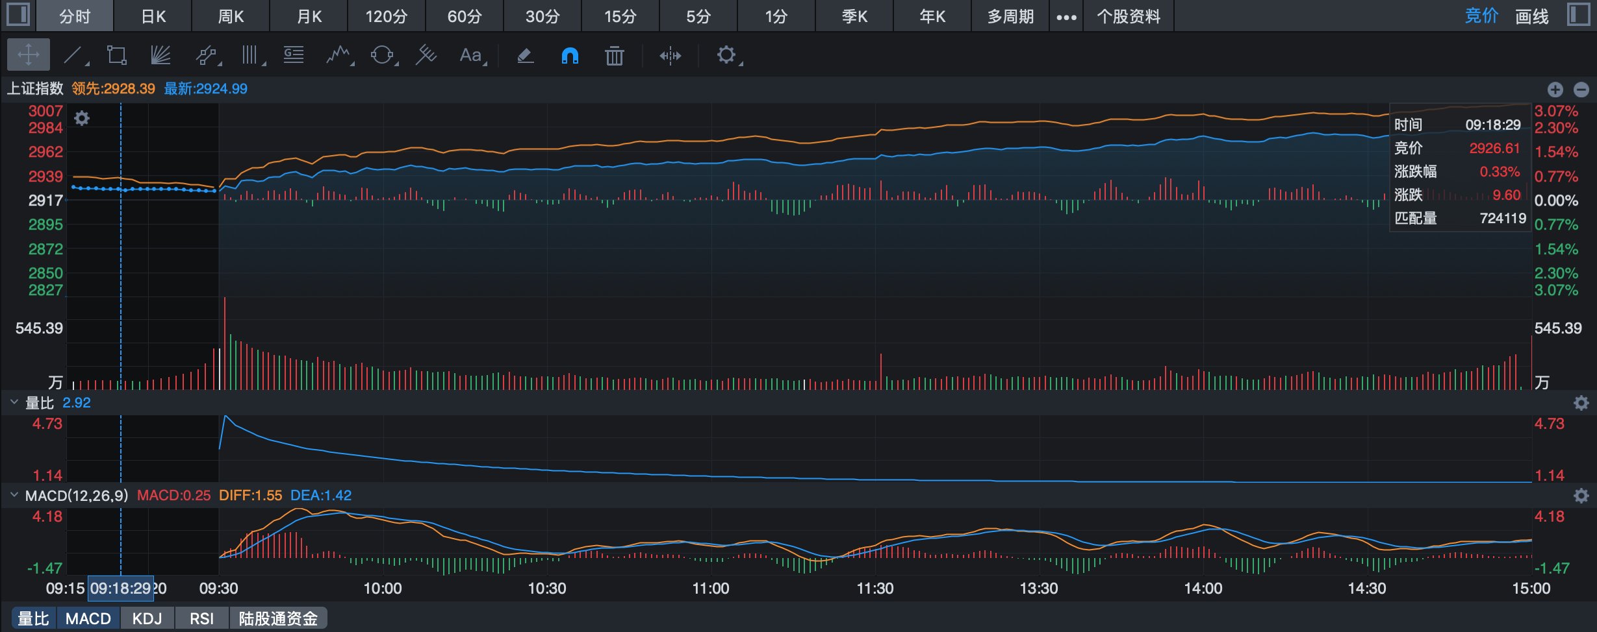Image resolution: width=1597 pixels, height=632 pixels.
Task: Select the move/crosshair cursor tool
Action: 29,55
